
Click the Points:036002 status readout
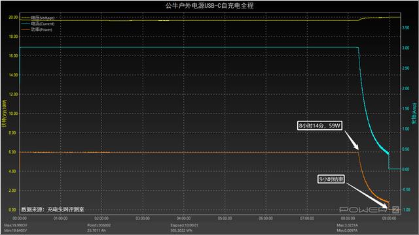coord(99,225)
